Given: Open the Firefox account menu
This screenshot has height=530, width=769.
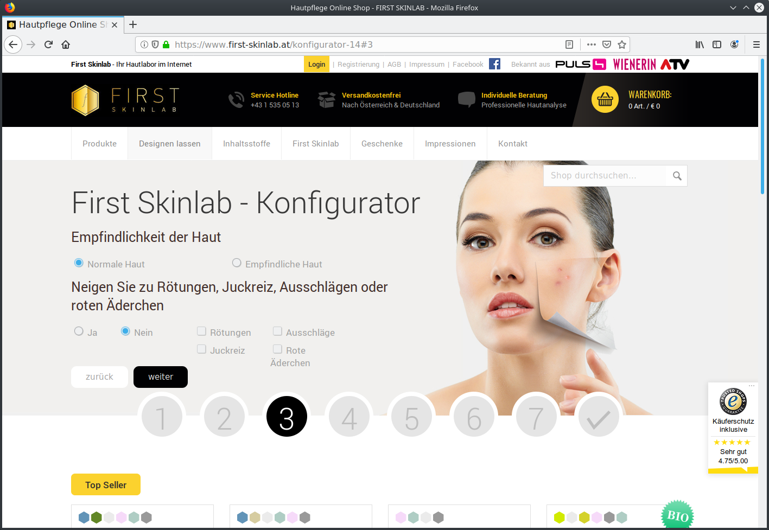Looking at the screenshot, I should (x=734, y=44).
